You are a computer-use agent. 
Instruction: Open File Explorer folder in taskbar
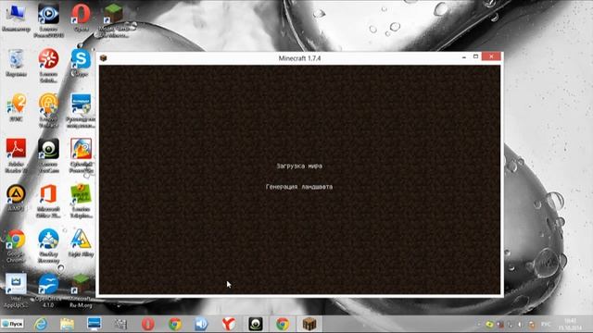pos(67,324)
